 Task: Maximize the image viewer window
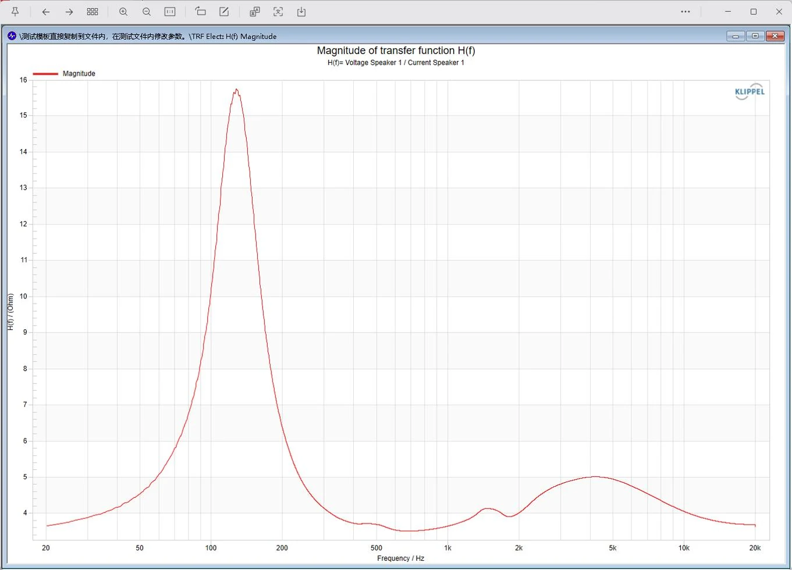[x=754, y=12]
